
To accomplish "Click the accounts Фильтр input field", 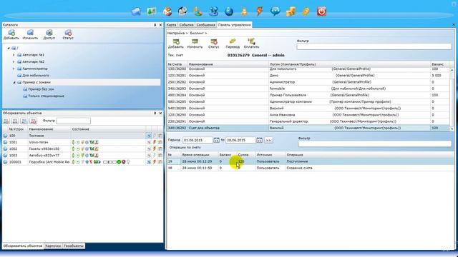I will point(374,46).
